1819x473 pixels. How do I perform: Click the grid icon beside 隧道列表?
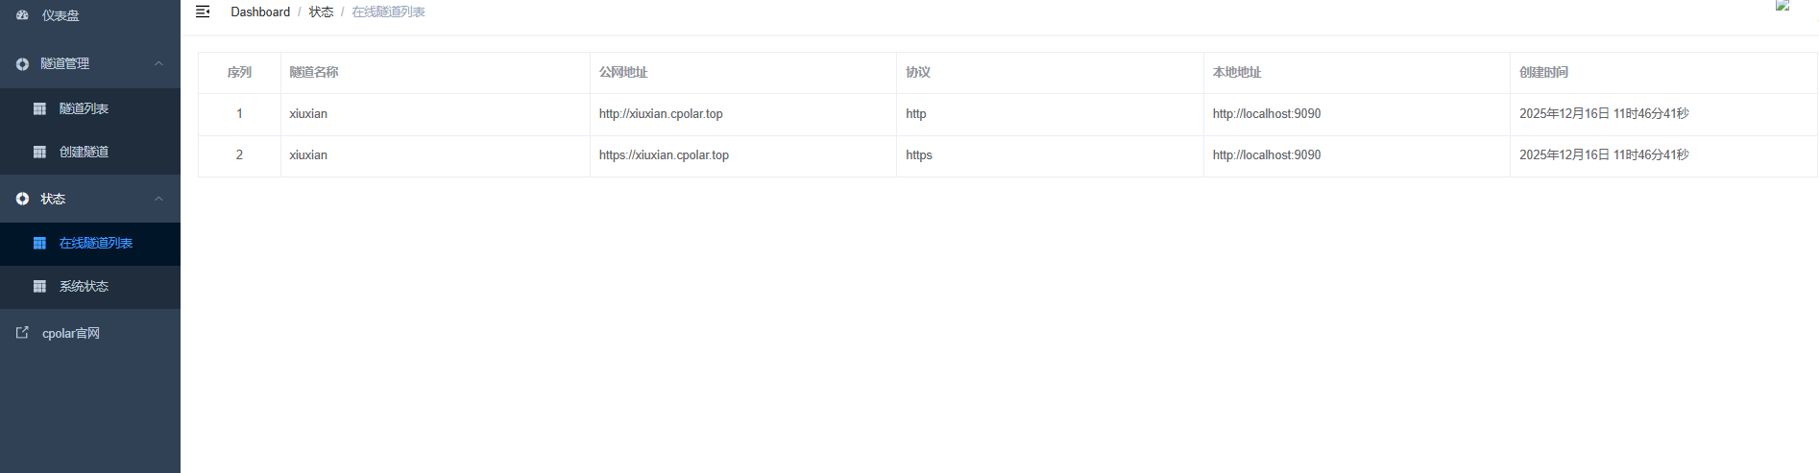39,108
